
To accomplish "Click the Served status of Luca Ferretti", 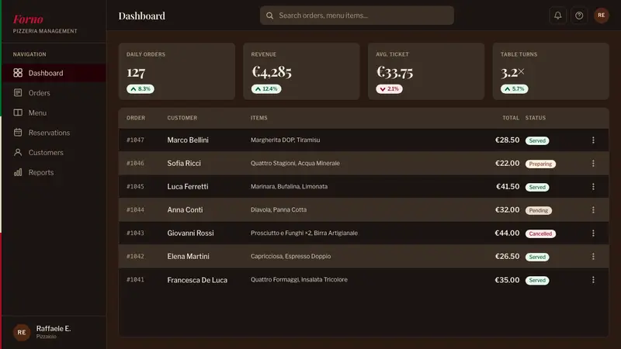I will tap(537, 187).
